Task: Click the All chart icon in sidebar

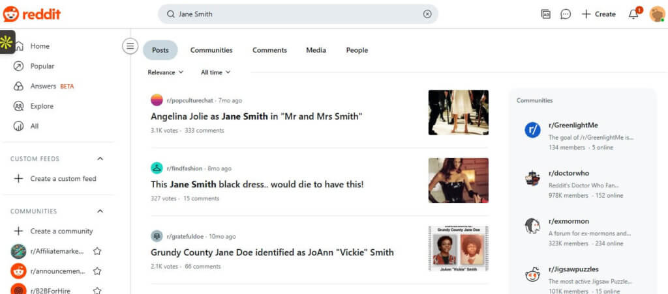Action: pos(18,126)
